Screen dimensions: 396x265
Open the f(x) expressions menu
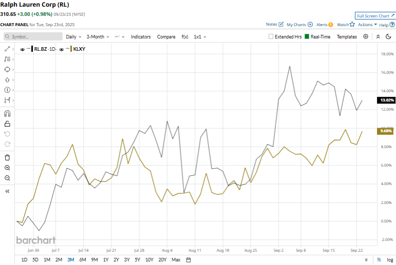pos(185,37)
